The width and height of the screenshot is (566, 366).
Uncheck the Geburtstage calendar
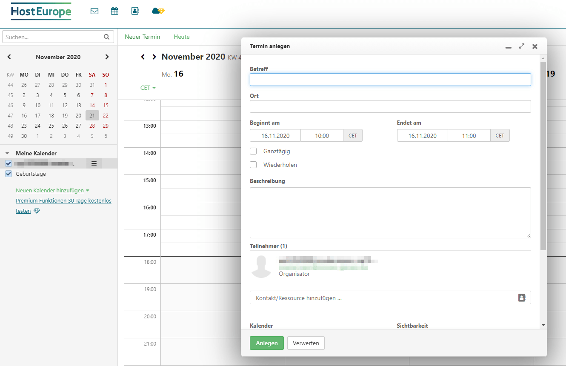[x=9, y=174]
